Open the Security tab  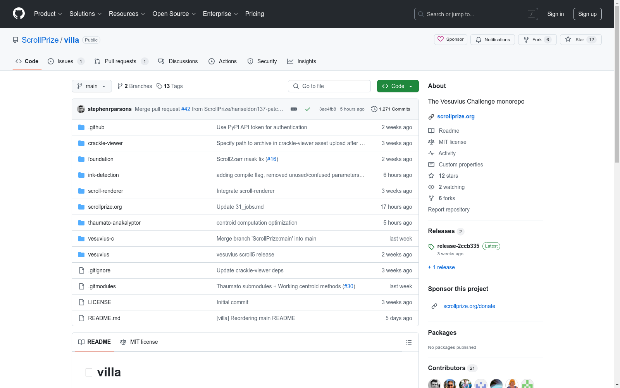click(262, 61)
